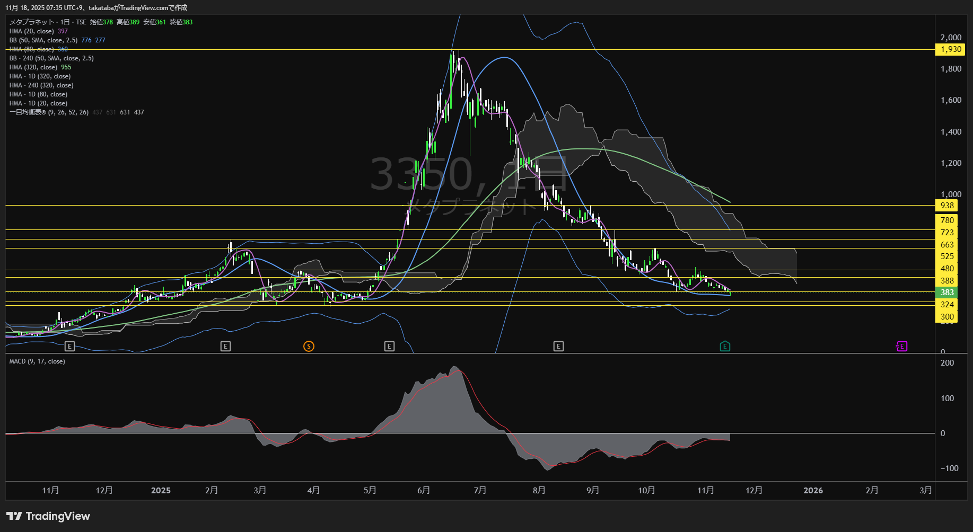Image resolution: width=973 pixels, height=532 pixels.
Task: Click the earnings marker below the May 2025 candles
Action: click(389, 347)
